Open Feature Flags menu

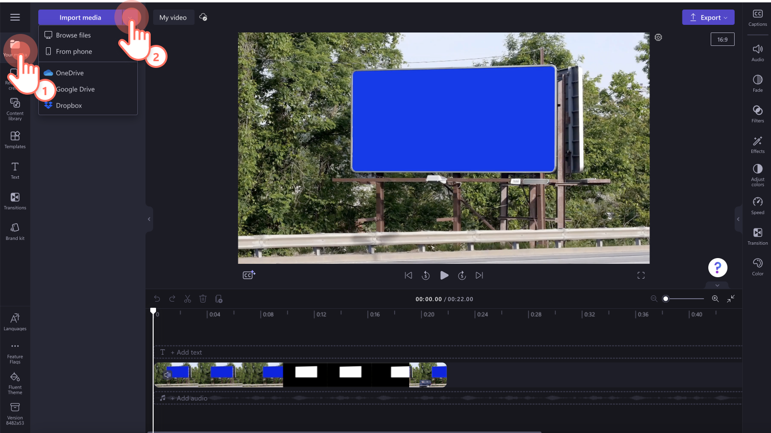15,353
